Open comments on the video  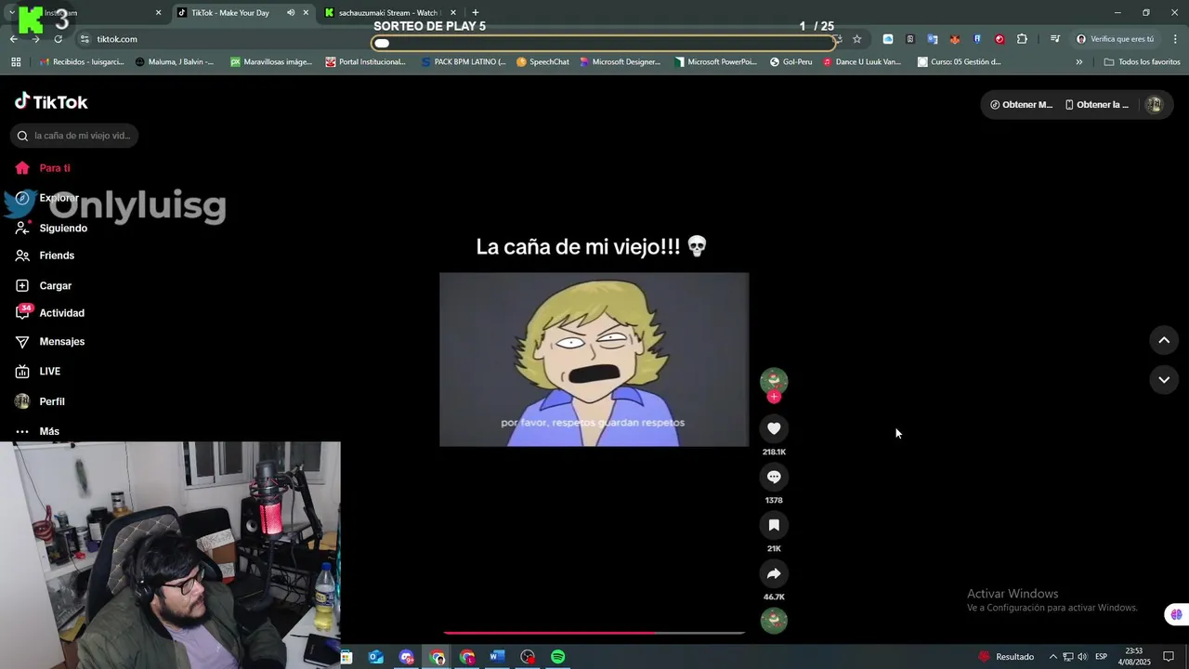click(x=774, y=477)
